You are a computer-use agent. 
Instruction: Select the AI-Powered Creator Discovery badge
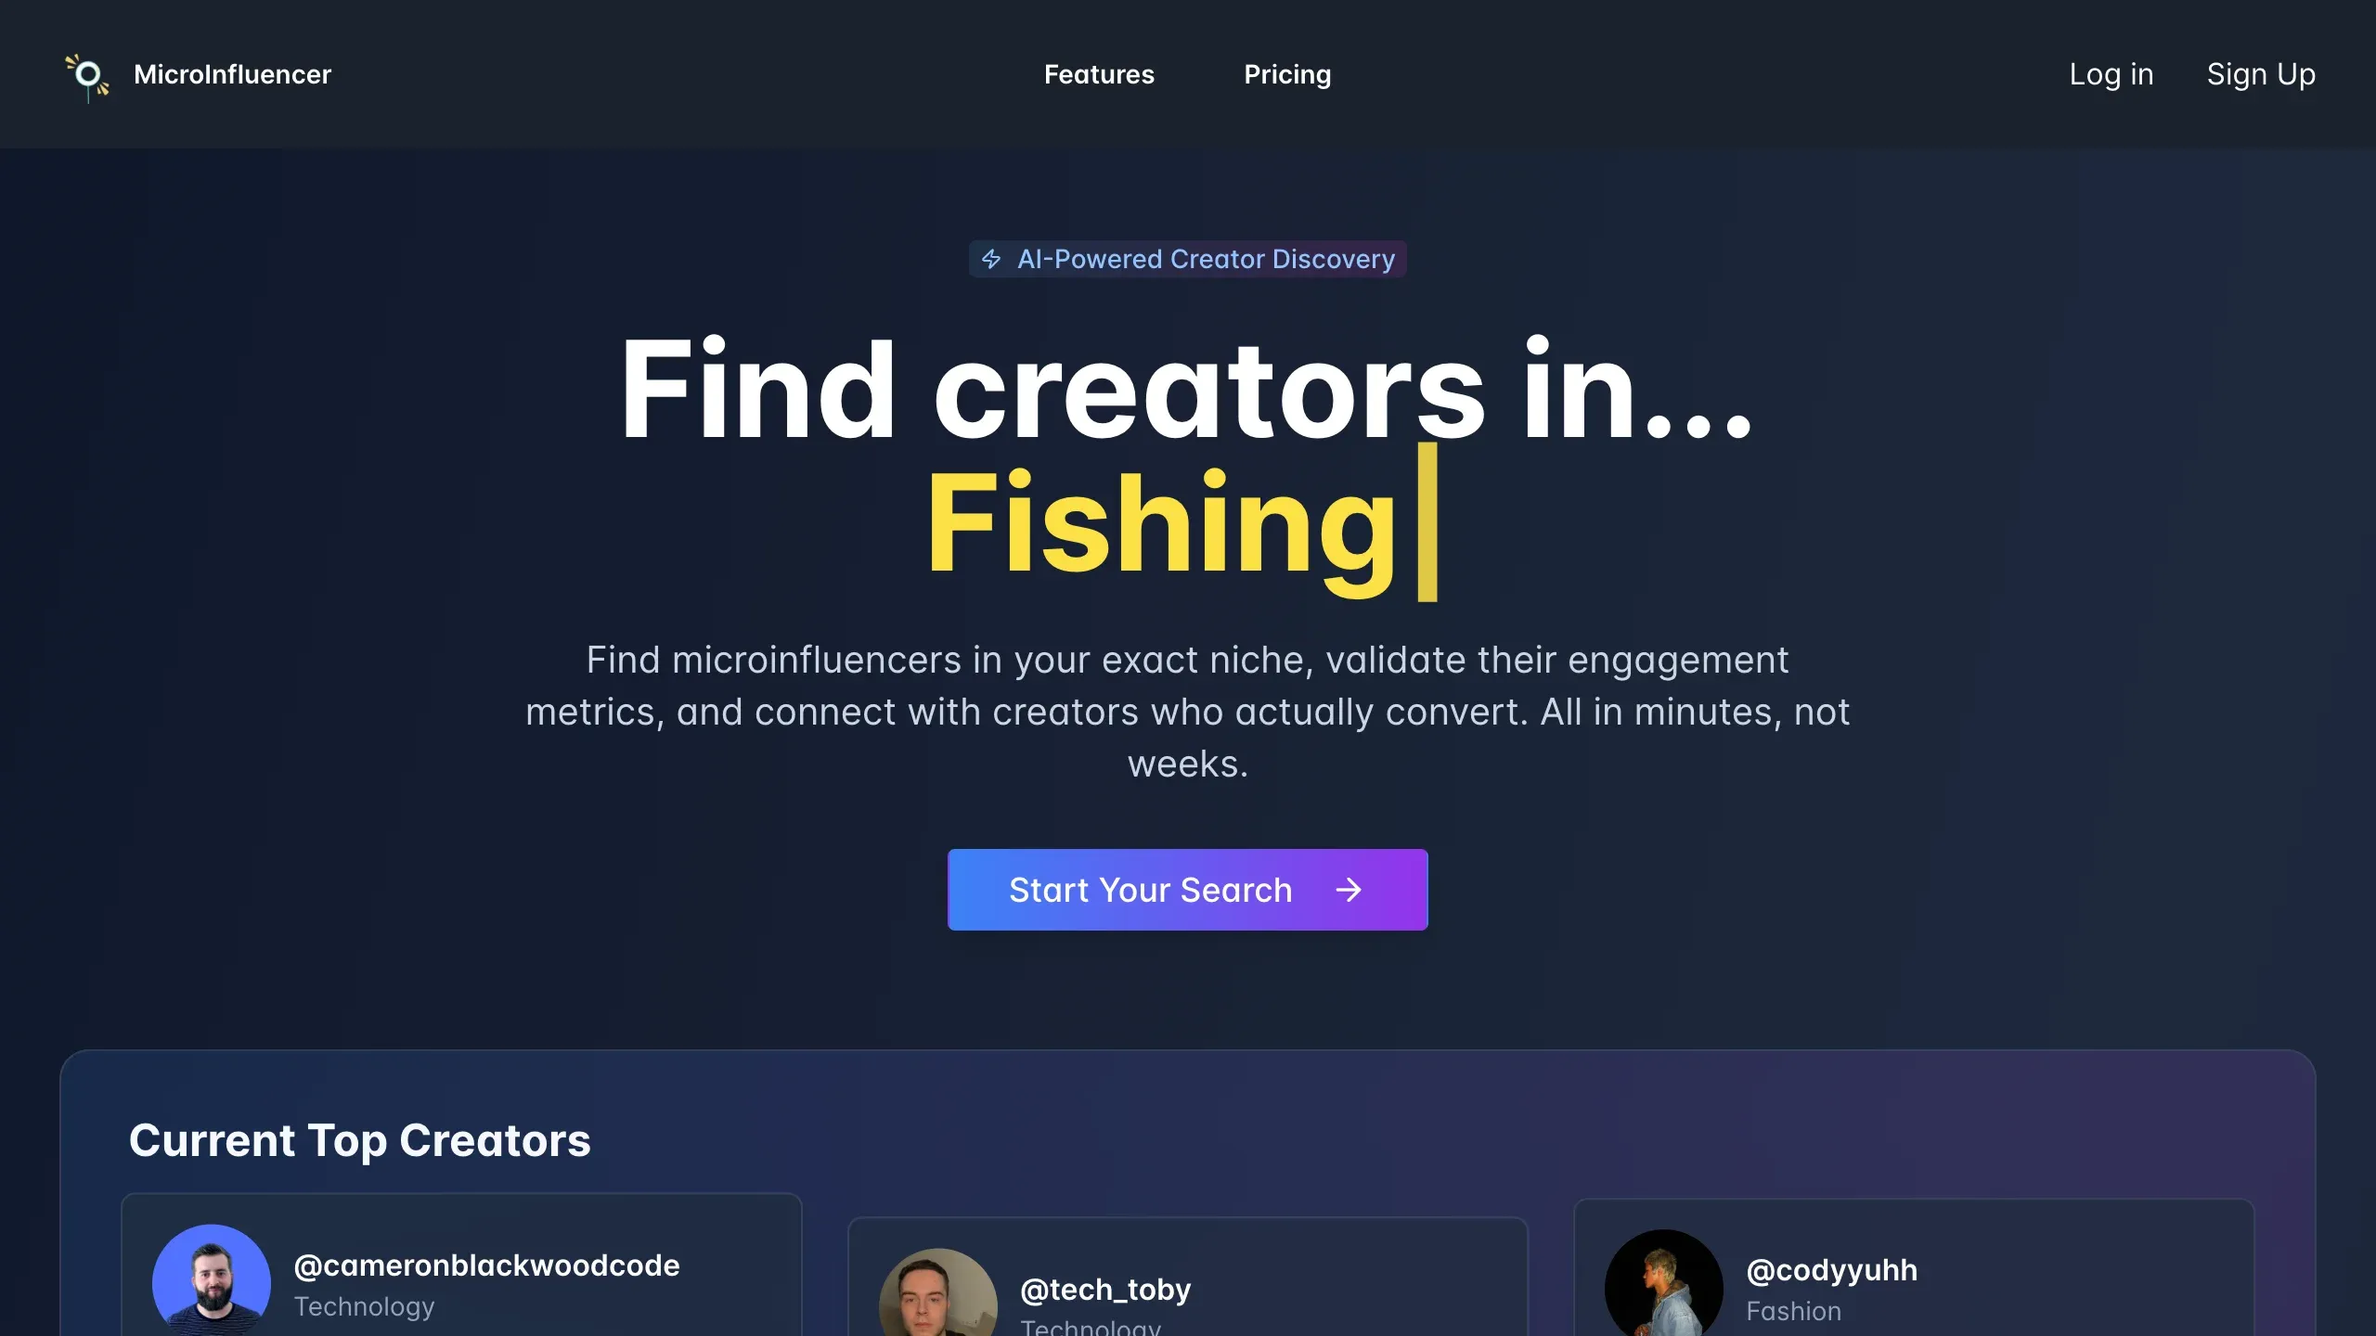[x=1188, y=259]
